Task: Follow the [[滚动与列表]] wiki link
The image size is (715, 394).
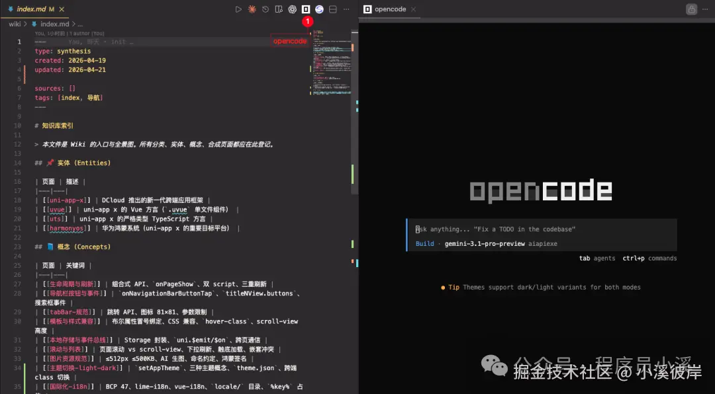Action: tap(65, 349)
